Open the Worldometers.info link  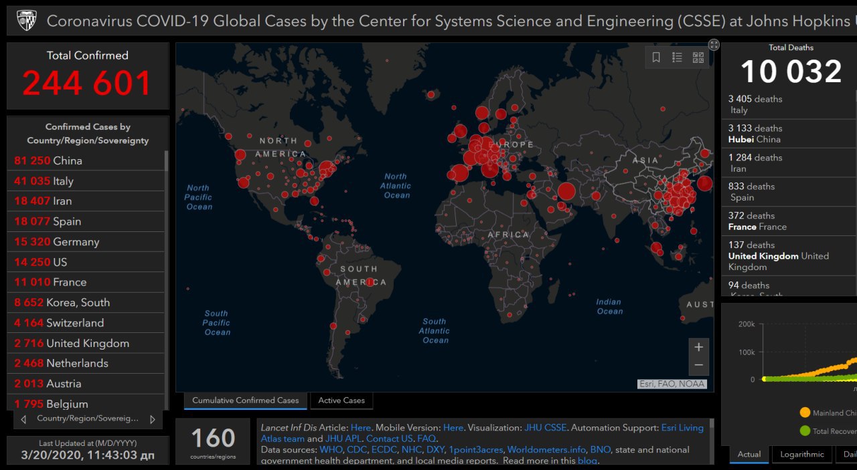546,450
